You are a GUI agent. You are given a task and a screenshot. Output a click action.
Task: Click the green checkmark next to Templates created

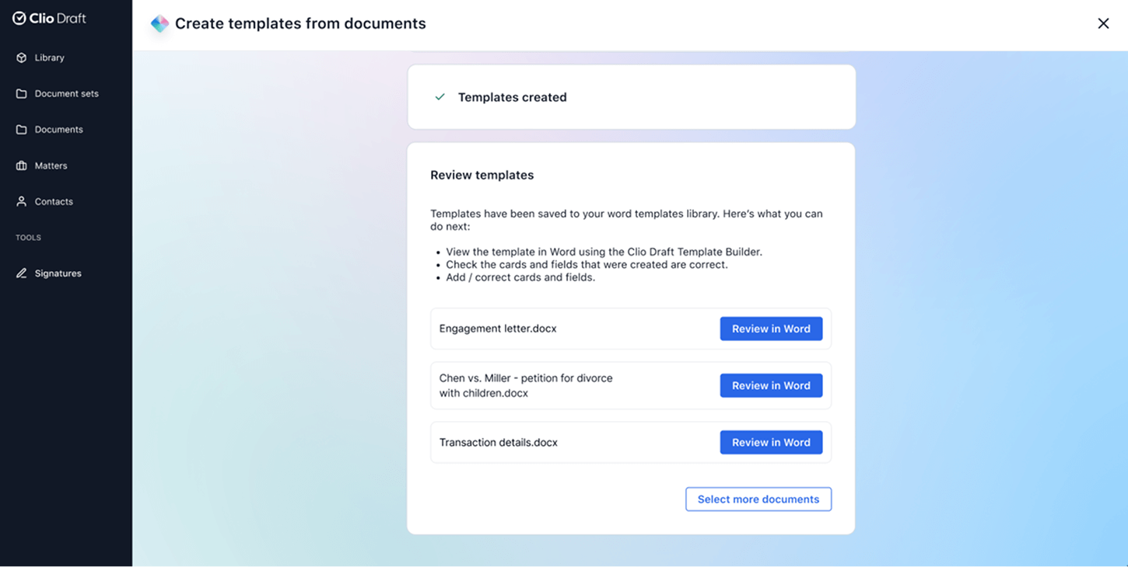point(440,96)
